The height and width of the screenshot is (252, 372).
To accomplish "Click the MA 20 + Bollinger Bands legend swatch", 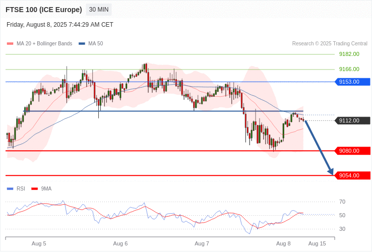I will pyautogui.click(x=10, y=44).
